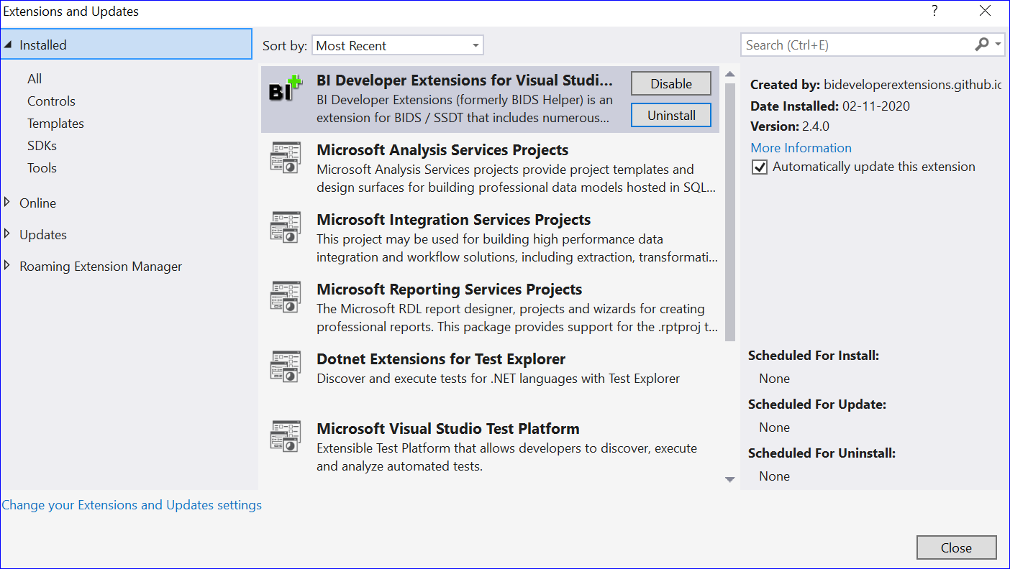Viewport: 1010px width, 569px height.
Task: Select the Controls category
Action: coord(51,101)
